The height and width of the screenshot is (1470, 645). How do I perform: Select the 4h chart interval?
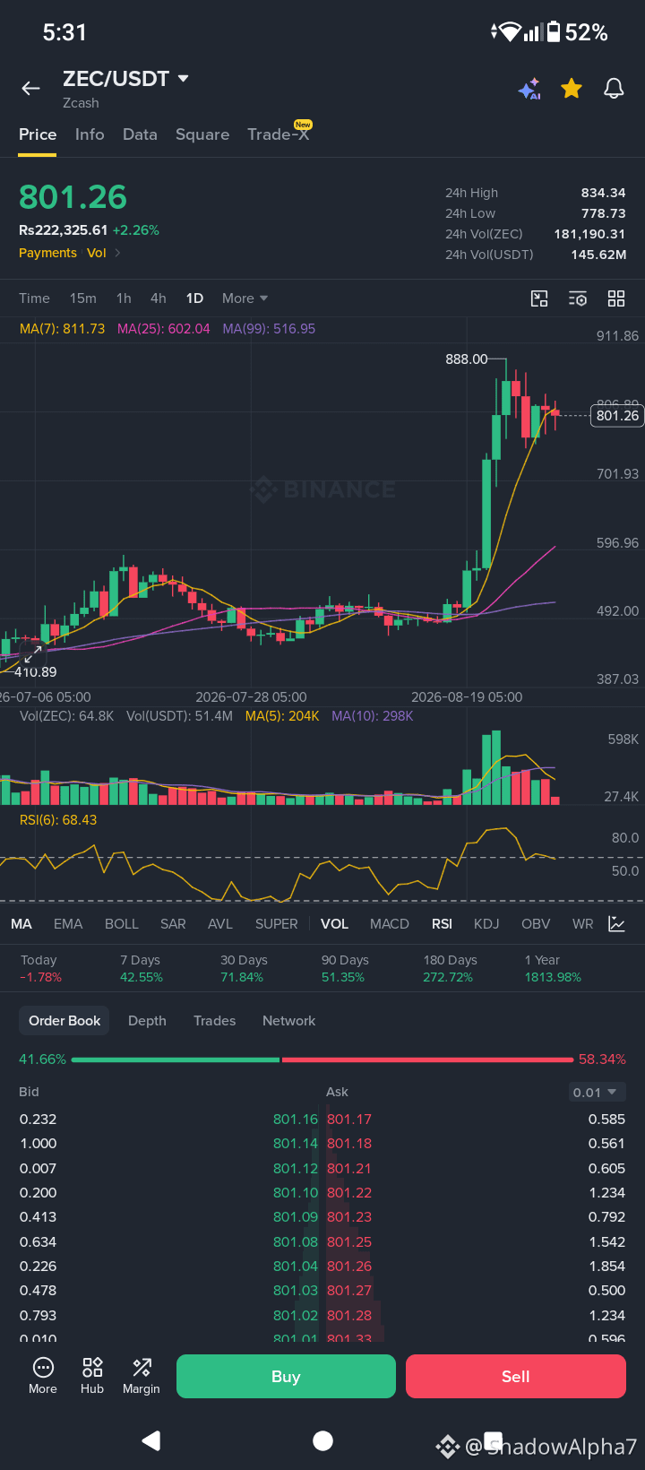pos(159,298)
